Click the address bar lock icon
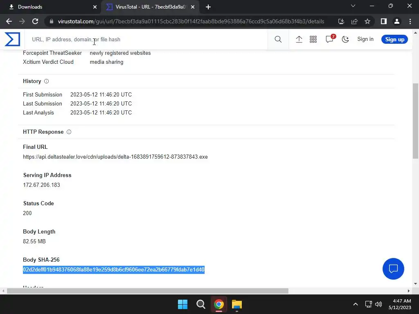 point(52,21)
